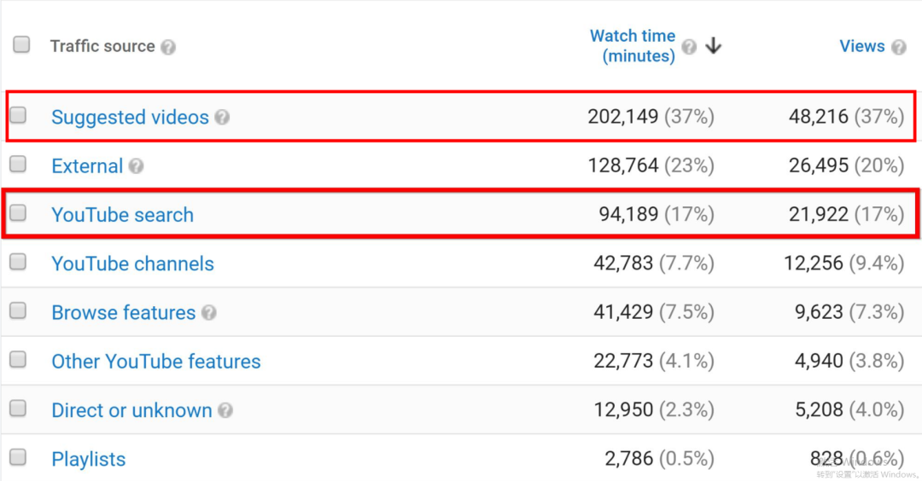Viewport: 922px width, 481px height.
Task: Check the Suggested videos row checkbox
Action: (18, 115)
